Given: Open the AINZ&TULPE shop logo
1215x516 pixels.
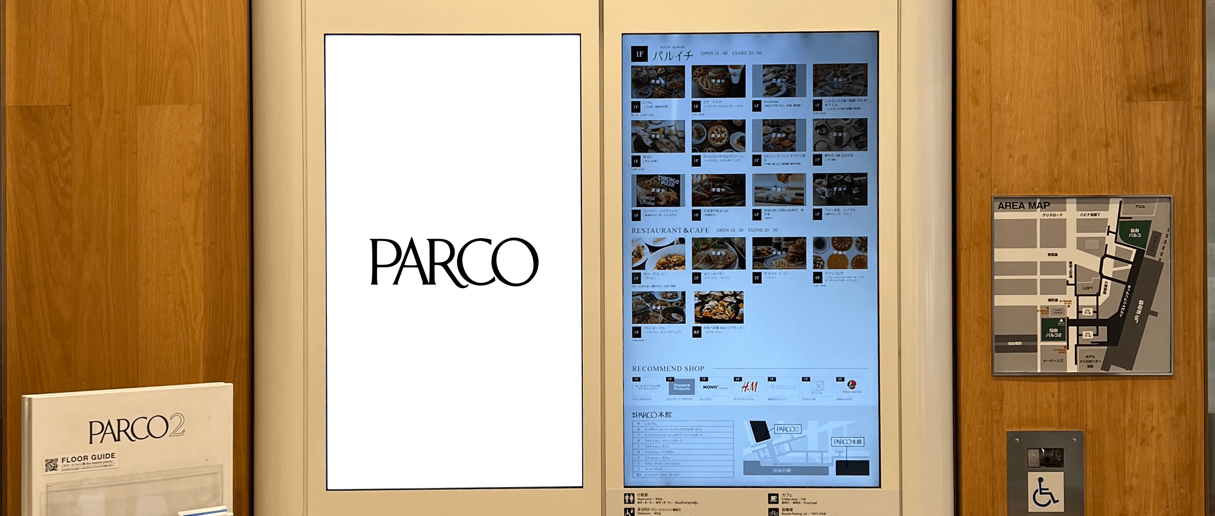Looking at the screenshot, I should click(x=648, y=386).
